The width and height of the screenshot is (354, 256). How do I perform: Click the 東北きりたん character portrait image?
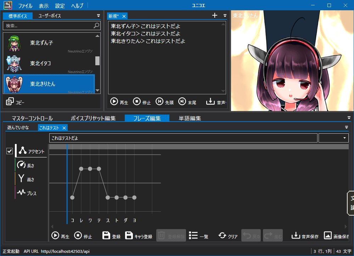pyautogui.click(x=292, y=61)
